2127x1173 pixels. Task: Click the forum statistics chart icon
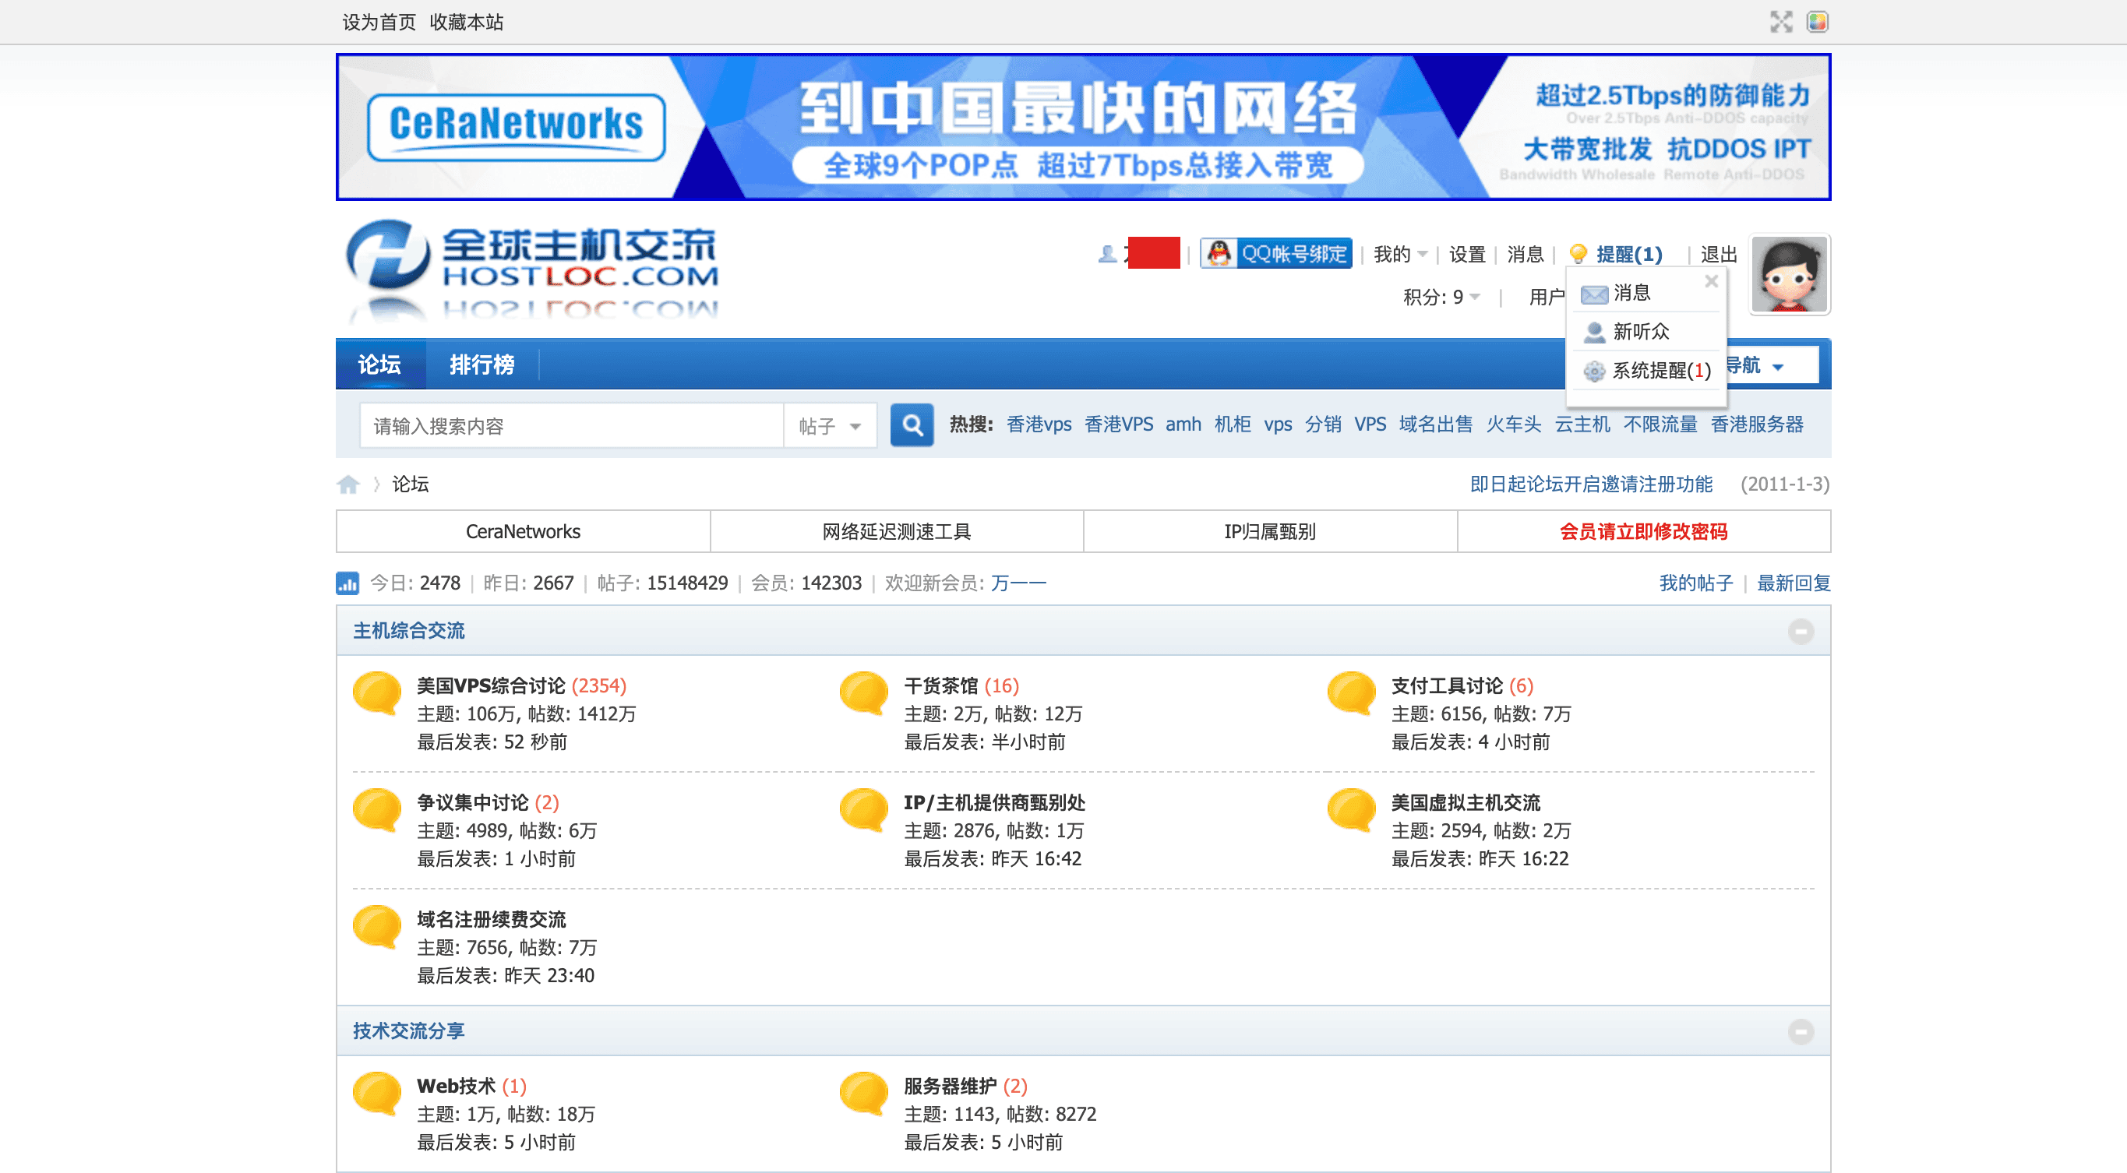[x=347, y=583]
